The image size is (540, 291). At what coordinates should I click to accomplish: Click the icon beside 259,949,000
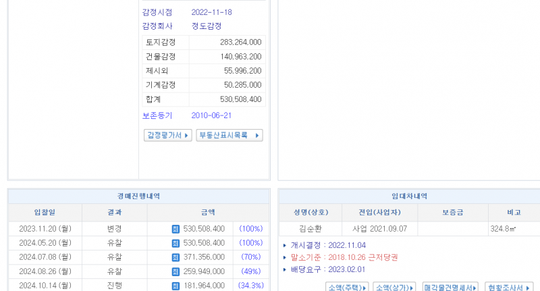pos(175,271)
